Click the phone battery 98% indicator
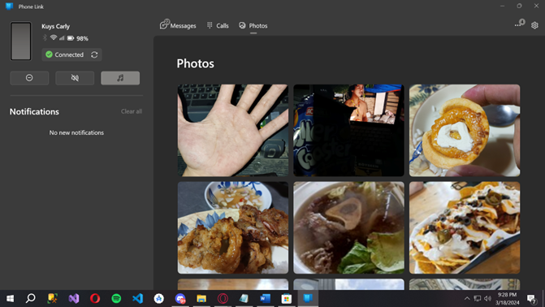The image size is (545, 307). [77, 38]
